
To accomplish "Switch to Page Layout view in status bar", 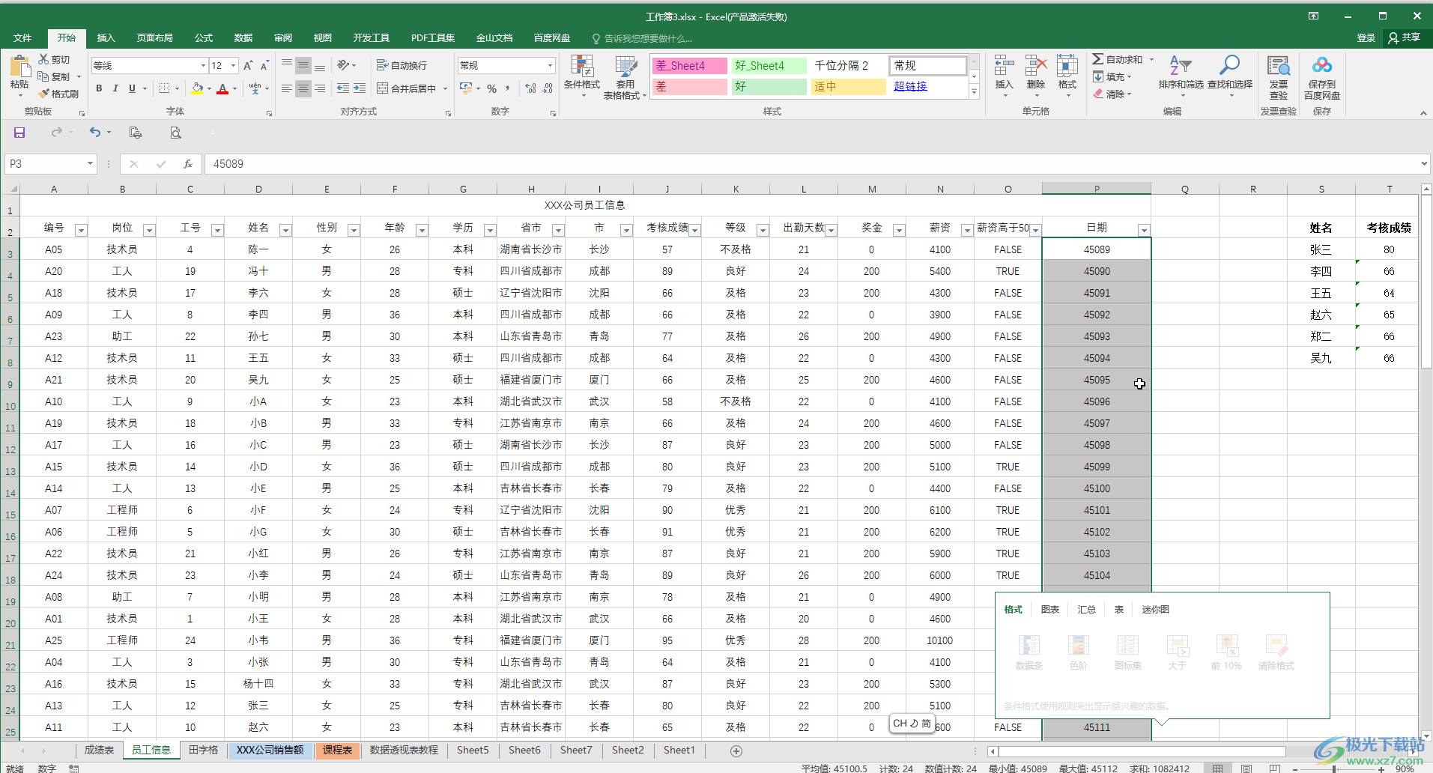I will [x=1246, y=768].
